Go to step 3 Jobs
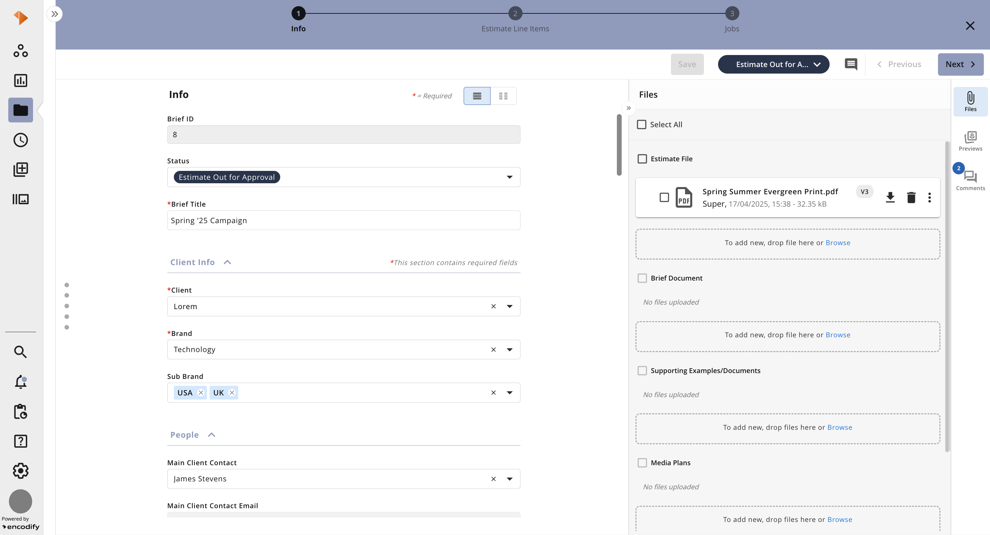 tap(732, 14)
